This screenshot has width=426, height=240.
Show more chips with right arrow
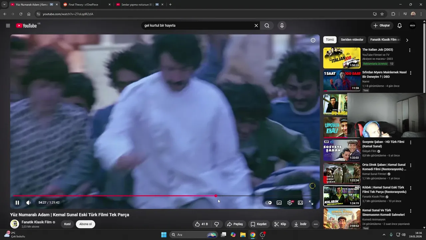tap(407, 40)
